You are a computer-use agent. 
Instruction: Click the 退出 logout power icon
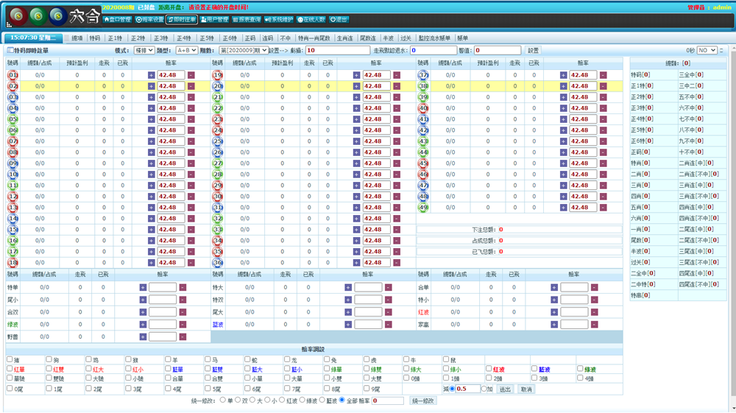(x=339, y=20)
